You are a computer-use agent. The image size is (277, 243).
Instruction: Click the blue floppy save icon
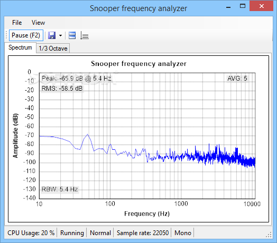pyautogui.click(x=52, y=35)
